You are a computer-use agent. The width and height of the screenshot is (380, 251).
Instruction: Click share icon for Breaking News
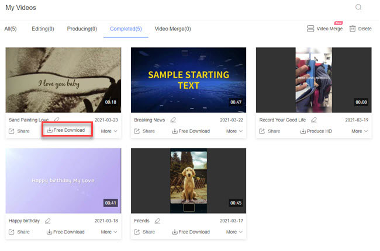(137, 131)
